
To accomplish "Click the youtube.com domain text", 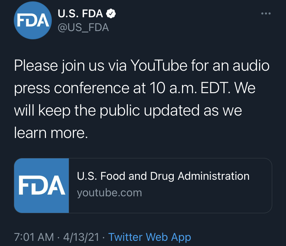I will [109, 193].
